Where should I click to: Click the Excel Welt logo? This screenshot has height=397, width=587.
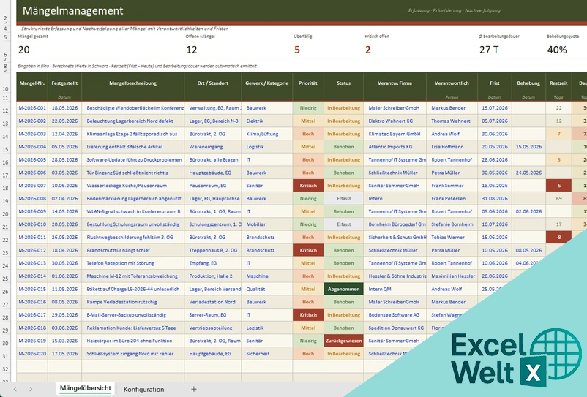(x=516, y=358)
